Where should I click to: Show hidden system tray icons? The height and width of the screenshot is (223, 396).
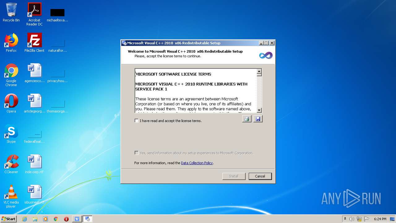[345, 219]
